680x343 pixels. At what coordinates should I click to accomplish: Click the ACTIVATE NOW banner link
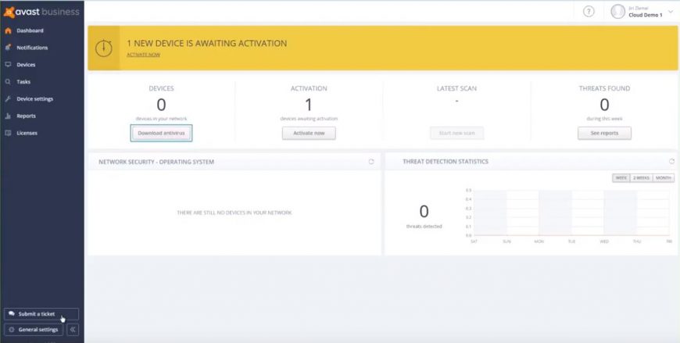pos(144,55)
